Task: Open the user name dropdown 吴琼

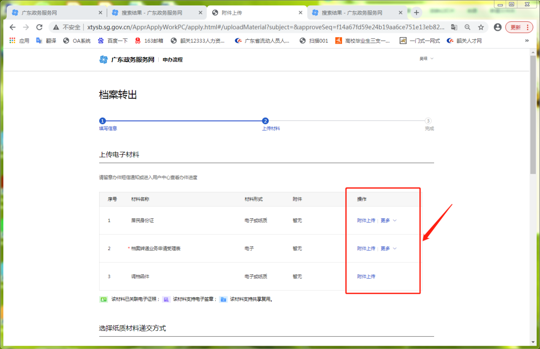Action: click(x=426, y=59)
